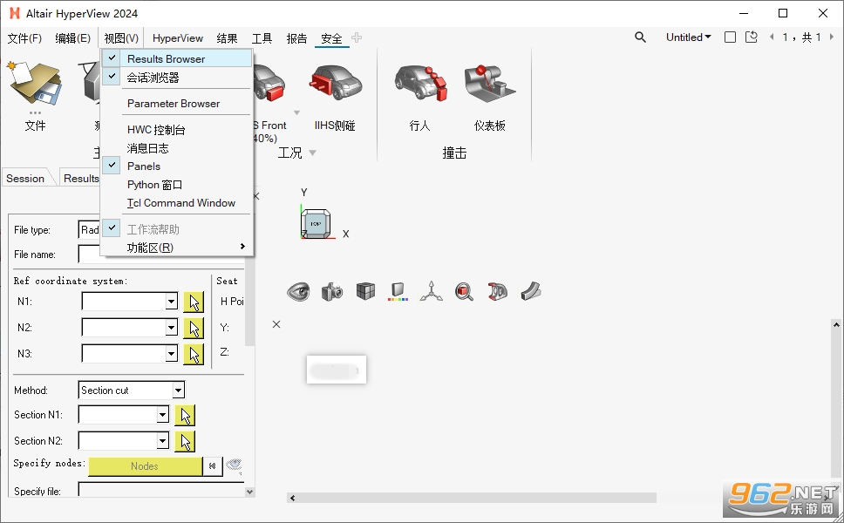Screen dimensions: 844x523
Task: Open the Section N2 dropdown
Action: tap(162, 441)
